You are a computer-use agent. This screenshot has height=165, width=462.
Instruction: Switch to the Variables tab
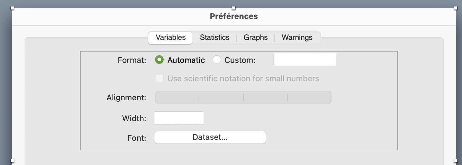[x=170, y=38]
